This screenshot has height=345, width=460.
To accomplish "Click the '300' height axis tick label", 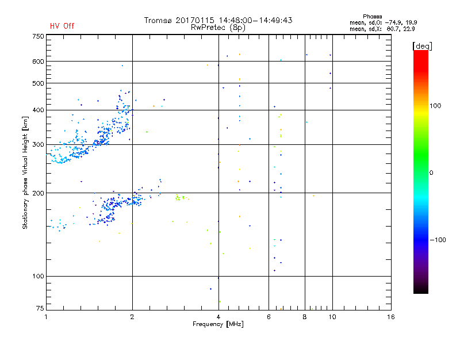I will (x=38, y=145).
